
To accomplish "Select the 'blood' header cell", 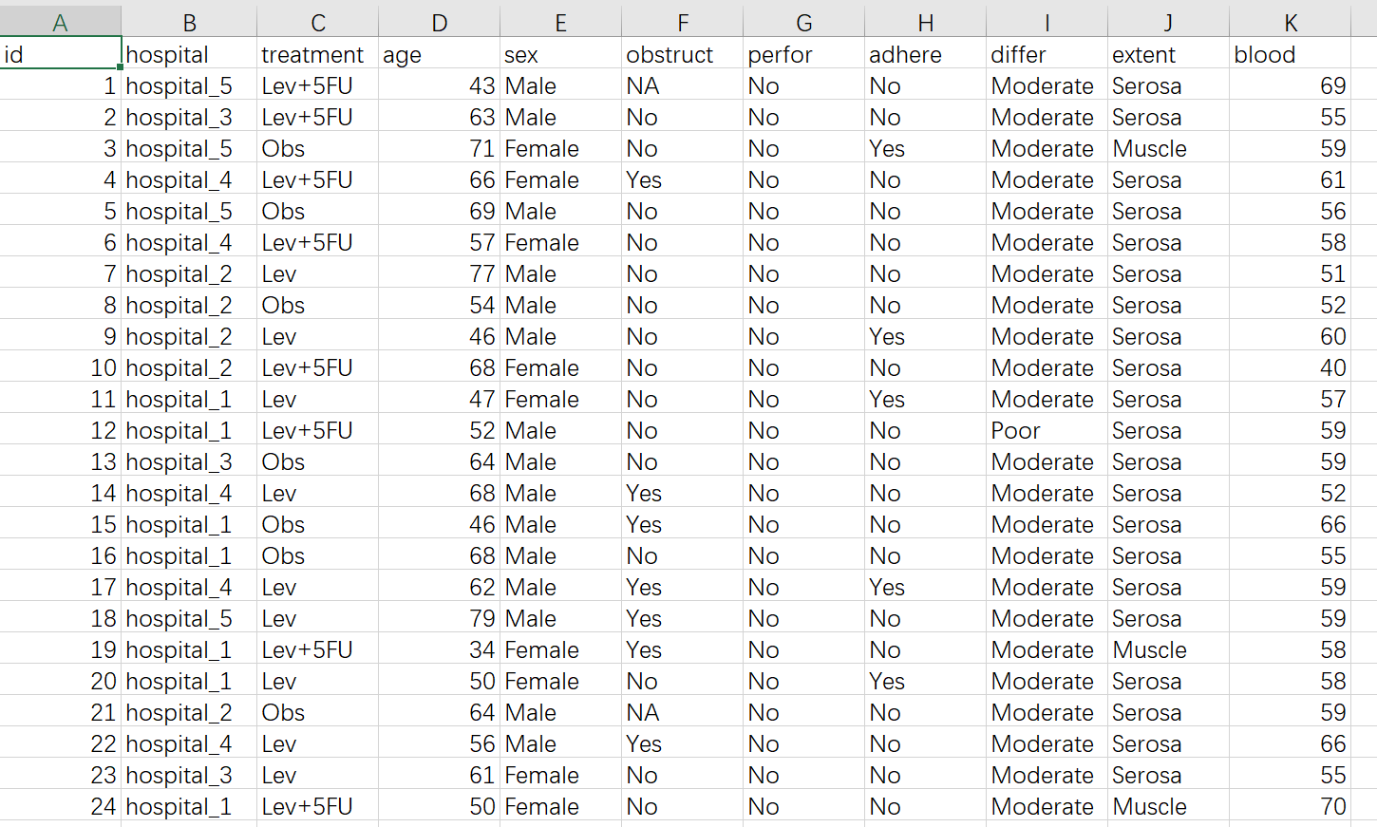I will (1290, 54).
